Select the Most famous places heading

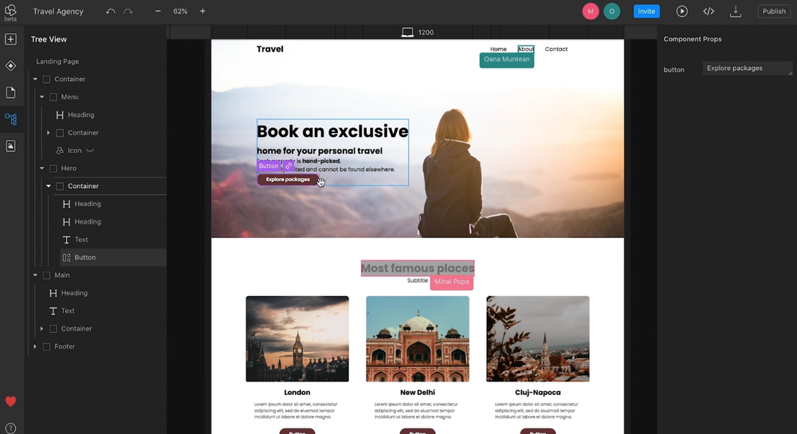point(418,268)
